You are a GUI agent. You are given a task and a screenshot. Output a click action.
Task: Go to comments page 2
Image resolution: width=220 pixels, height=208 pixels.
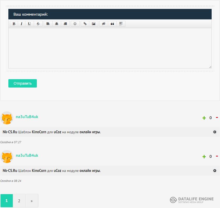(19, 201)
